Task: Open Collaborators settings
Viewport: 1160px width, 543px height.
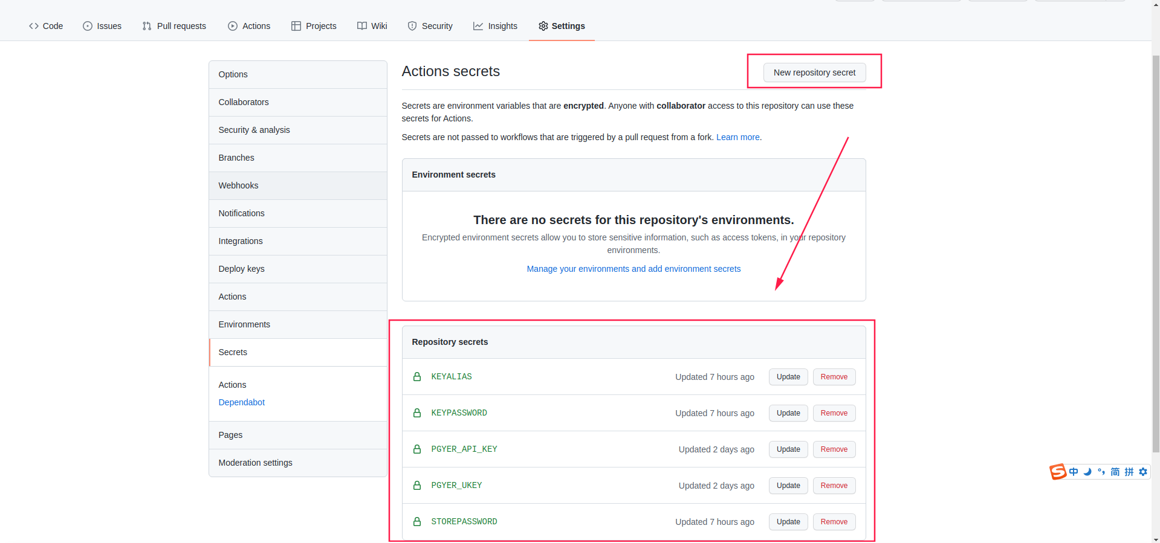Action: [x=298, y=102]
